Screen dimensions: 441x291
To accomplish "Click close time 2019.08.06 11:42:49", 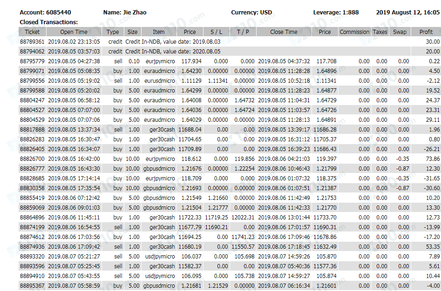I will point(284,198).
